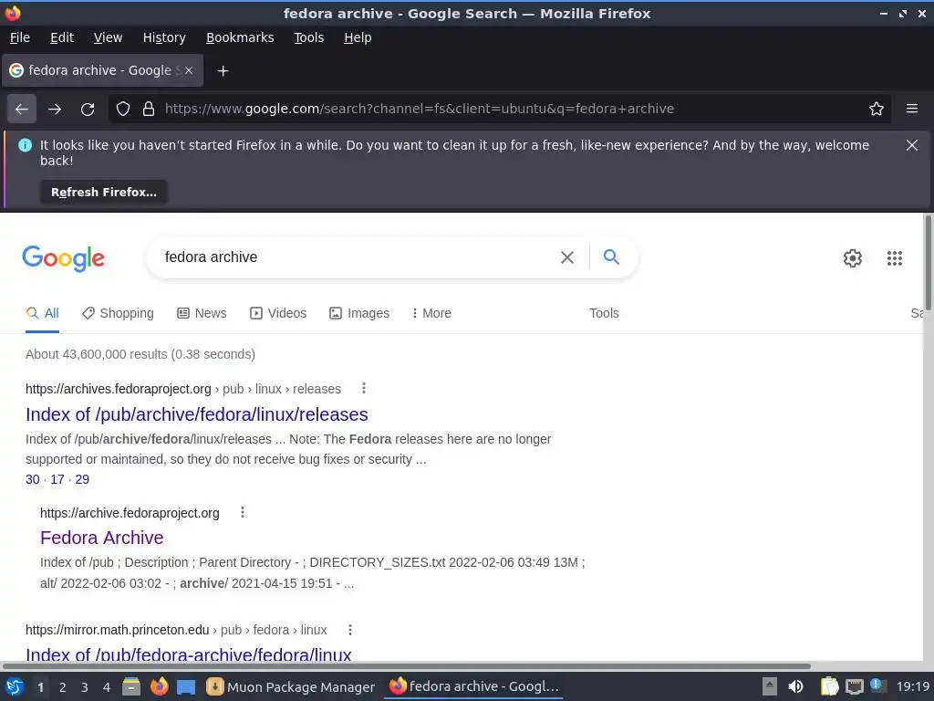View site security padlock info
Image resolution: width=934 pixels, height=701 pixels.
click(x=149, y=109)
